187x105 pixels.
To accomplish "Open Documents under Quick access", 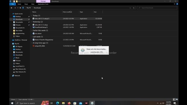I will click(19, 22).
